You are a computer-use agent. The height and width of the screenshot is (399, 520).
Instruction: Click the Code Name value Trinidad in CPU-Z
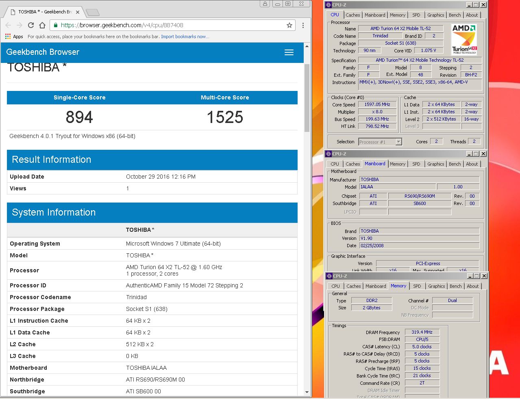coord(380,36)
